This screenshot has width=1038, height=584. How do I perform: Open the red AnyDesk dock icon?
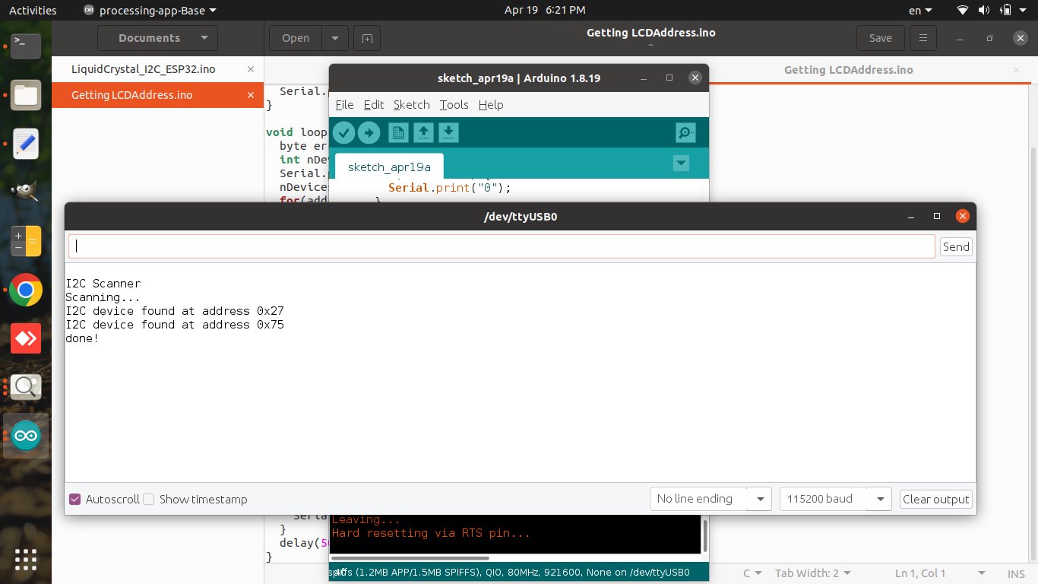[x=26, y=338]
